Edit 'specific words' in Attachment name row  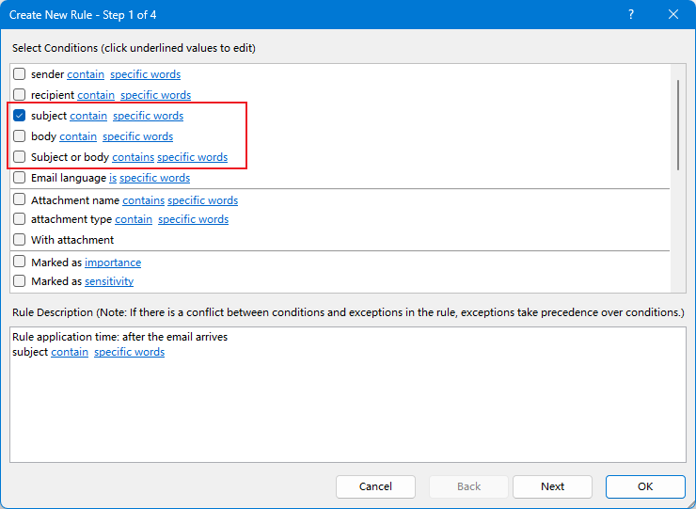pos(203,200)
